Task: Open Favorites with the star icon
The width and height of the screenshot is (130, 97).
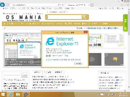Action: point(125,5)
